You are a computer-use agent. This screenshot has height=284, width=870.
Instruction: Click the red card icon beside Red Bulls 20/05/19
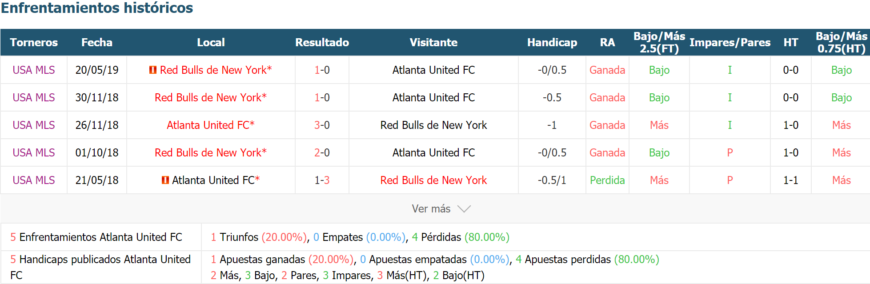[x=153, y=70]
